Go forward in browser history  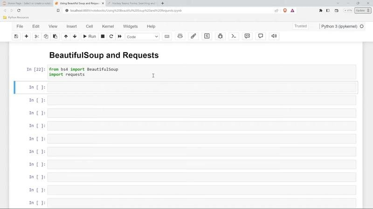click(12, 10)
